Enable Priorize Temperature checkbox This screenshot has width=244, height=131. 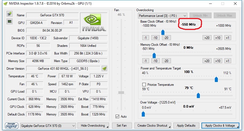[144, 84]
